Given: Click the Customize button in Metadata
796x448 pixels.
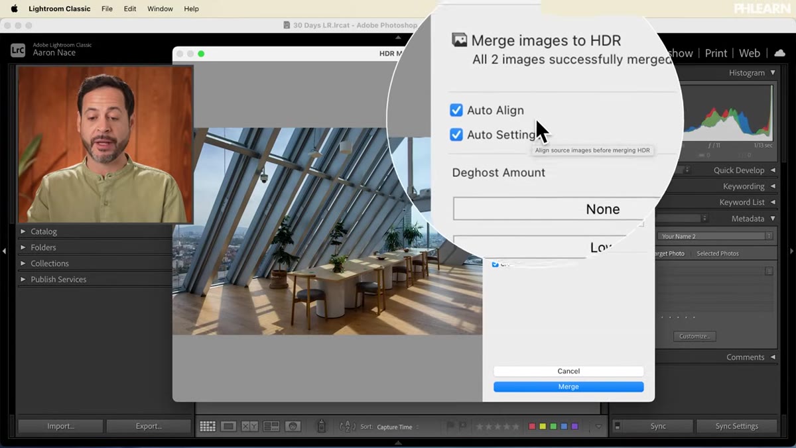Looking at the screenshot, I should coord(695,336).
